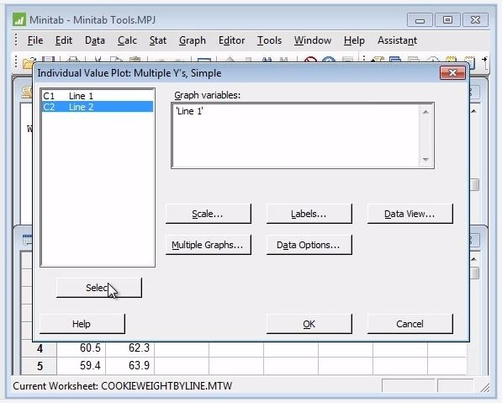Open the Help menu
This screenshot has height=403, width=502.
coord(354,40)
